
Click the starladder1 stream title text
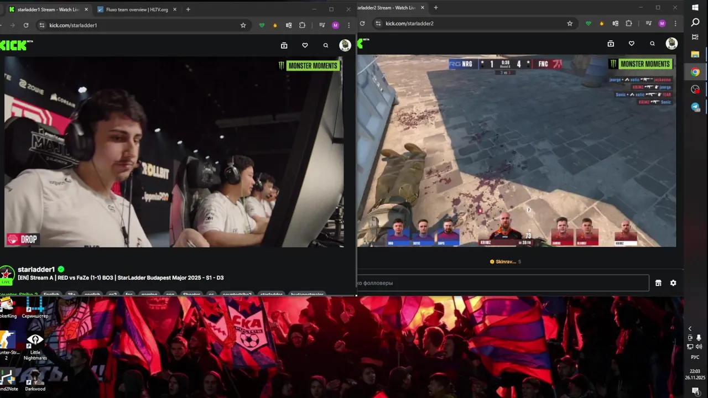121,277
